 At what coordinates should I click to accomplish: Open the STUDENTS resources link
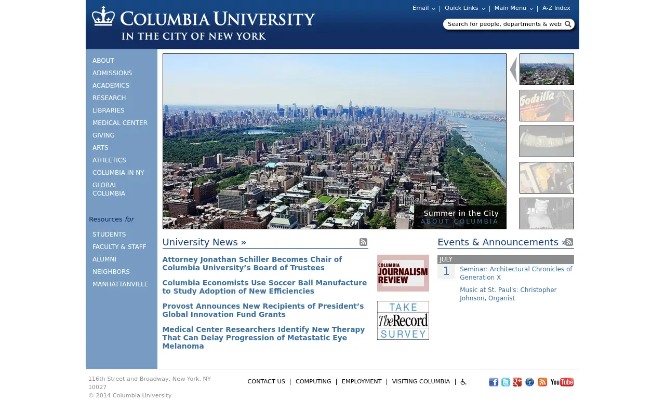(109, 234)
